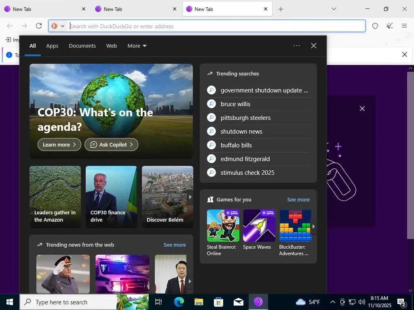Image resolution: width=414 pixels, height=310 pixels.
Task: Click the Import bookmarks toolbar item
Action: tap(12, 40)
